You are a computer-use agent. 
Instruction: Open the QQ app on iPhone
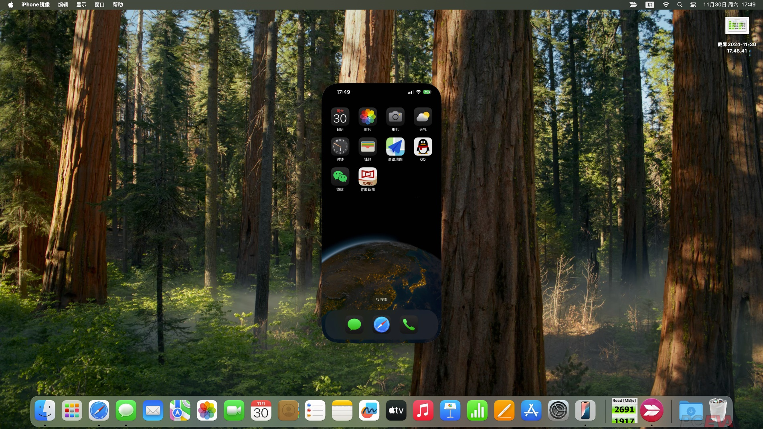coord(423,147)
